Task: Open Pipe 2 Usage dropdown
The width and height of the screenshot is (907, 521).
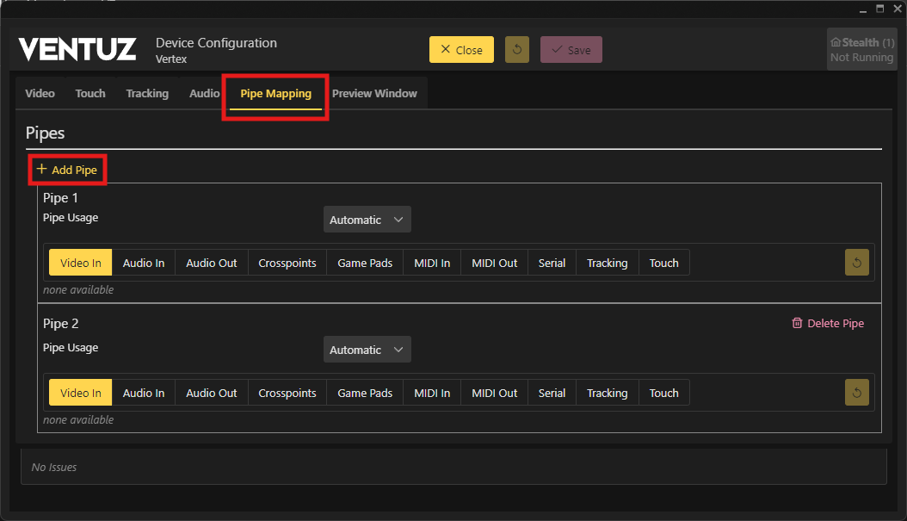Action: pyautogui.click(x=367, y=350)
